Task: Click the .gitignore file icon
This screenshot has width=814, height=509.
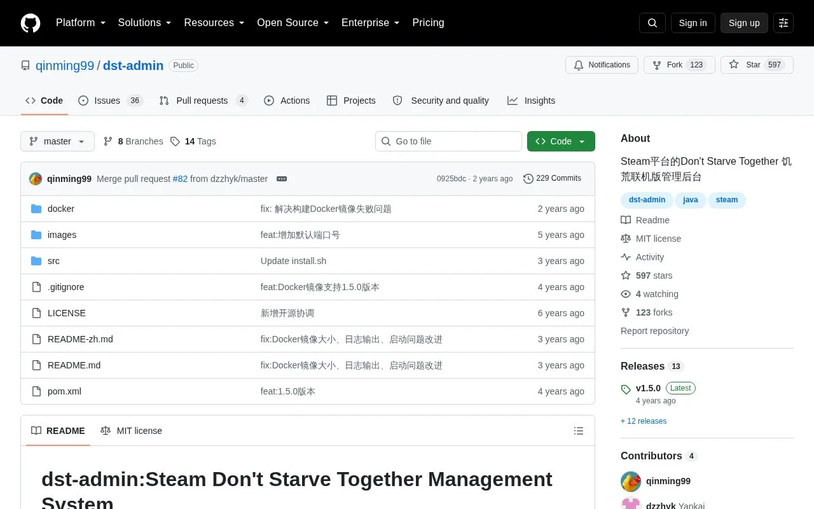Action: tap(36, 287)
